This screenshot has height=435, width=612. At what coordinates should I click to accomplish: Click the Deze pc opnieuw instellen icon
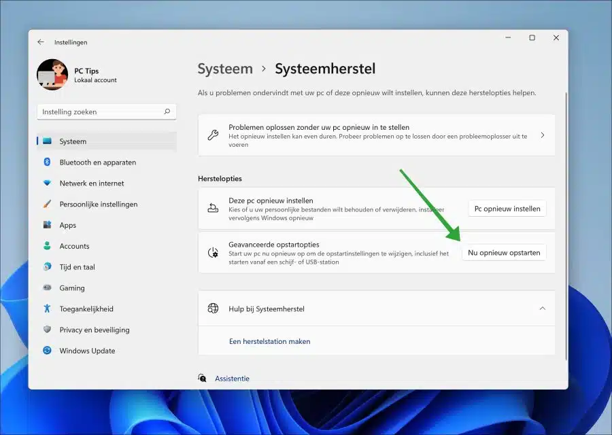click(213, 208)
